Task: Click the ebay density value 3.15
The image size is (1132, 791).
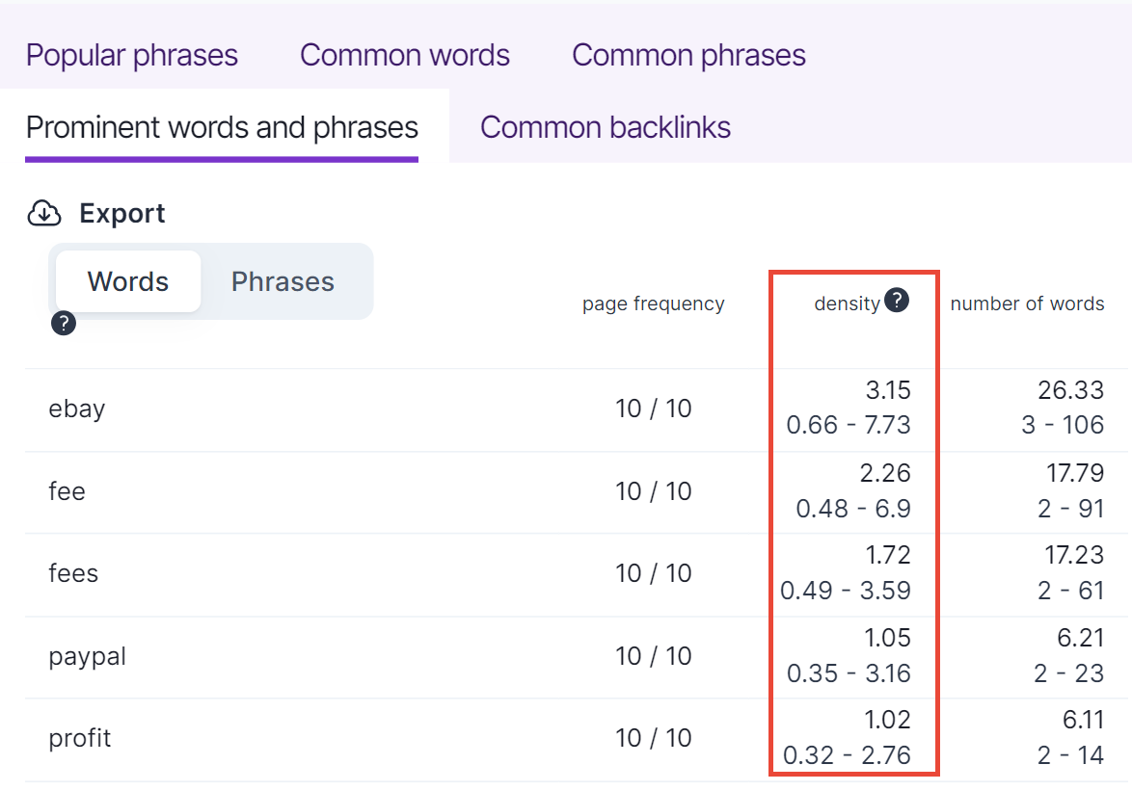Action: pyautogui.click(x=887, y=391)
